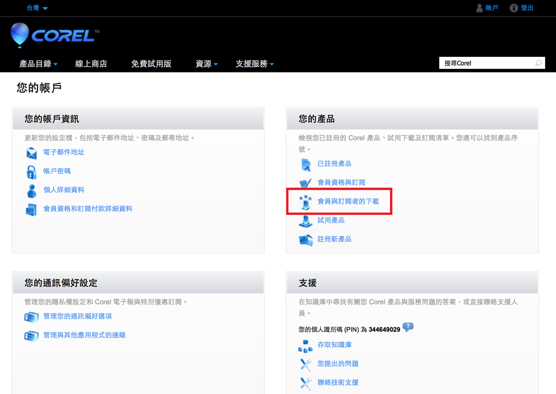
Task: Click the person icon beside 個人詳細資料
Action: tap(31, 191)
